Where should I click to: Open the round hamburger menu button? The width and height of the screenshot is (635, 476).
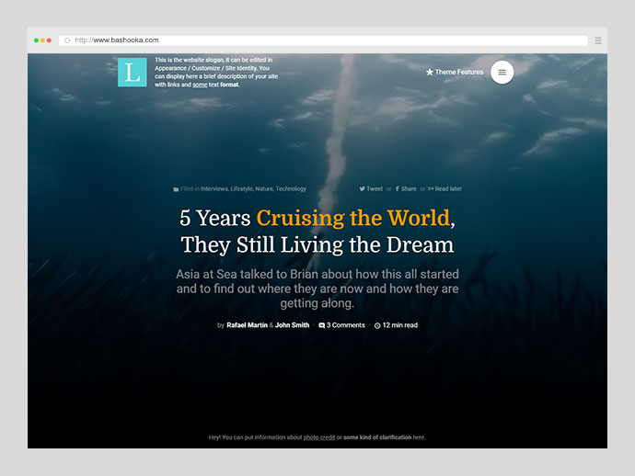(x=502, y=73)
